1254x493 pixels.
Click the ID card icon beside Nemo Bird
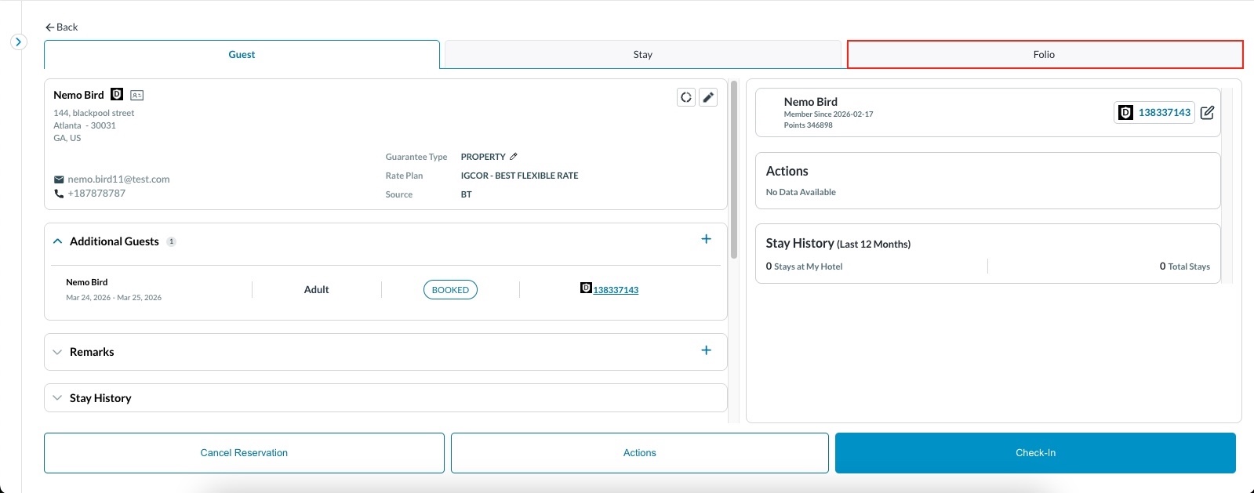(x=136, y=96)
